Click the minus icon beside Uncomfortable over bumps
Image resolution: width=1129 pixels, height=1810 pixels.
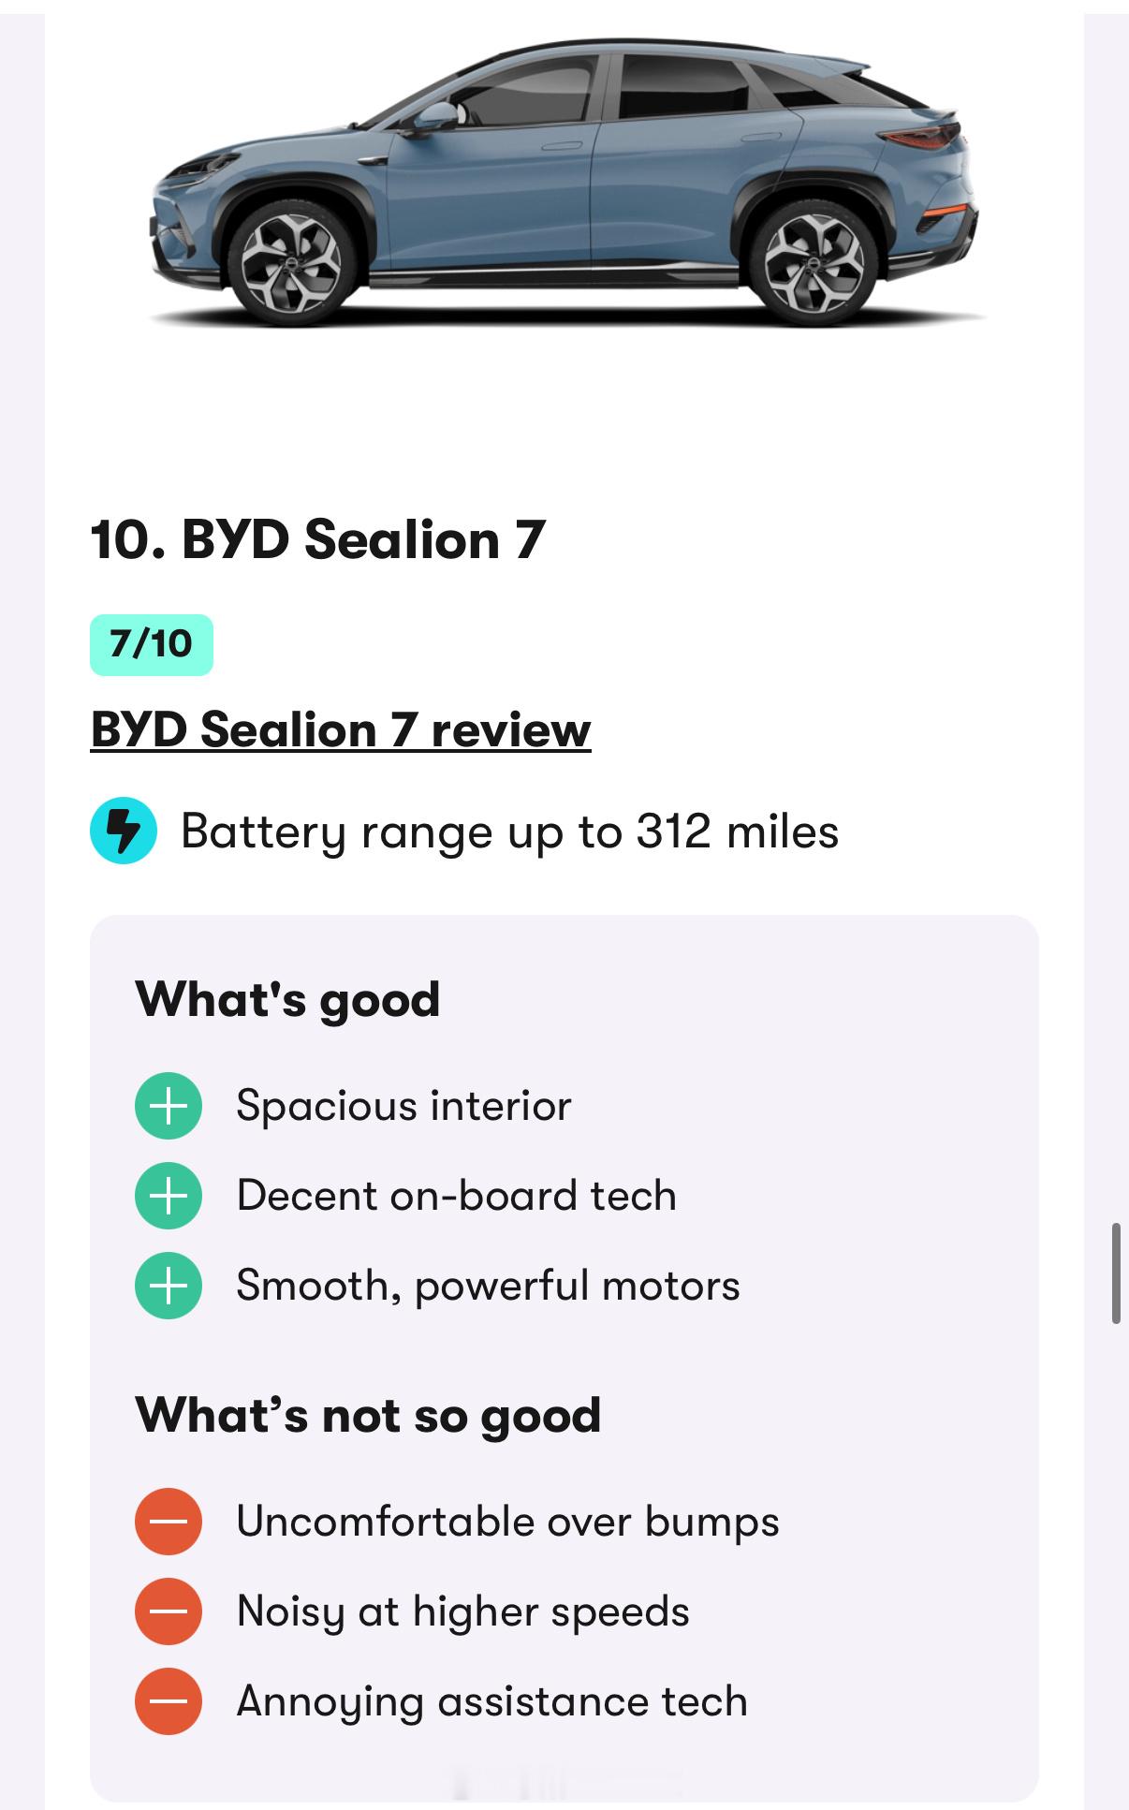pos(169,1522)
